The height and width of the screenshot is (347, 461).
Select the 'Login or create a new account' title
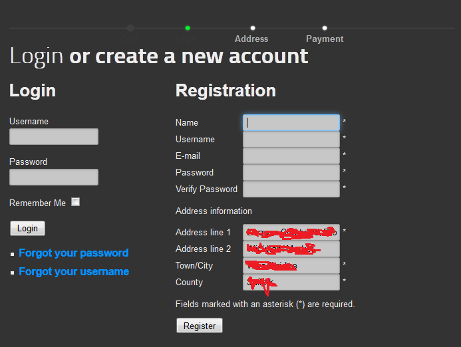(159, 56)
